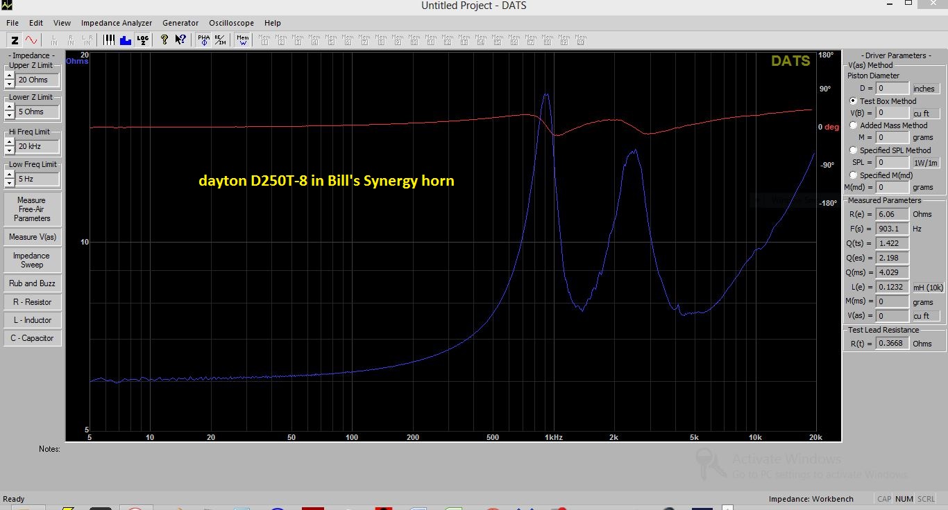The image size is (948, 510).
Task: Decrease the Lower Z Limit with down arrow
Action: pos(10,115)
